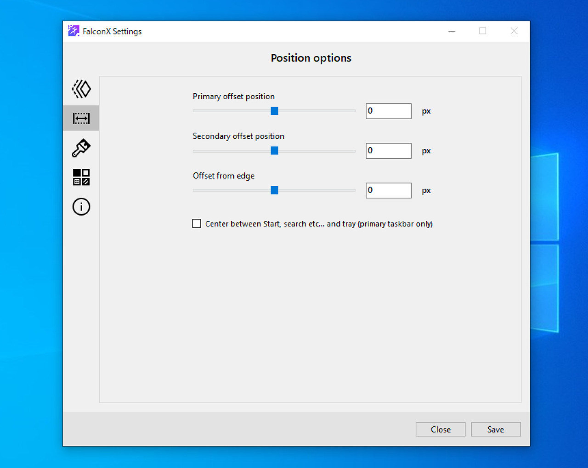Focus the Offset from edge px field
This screenshot has width=588, height=468.
click(x=388, y=190)
